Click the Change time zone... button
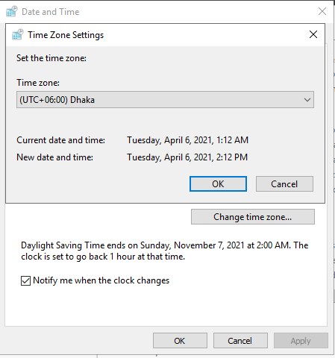The image size is (335, 358). (x=253, y=217)
